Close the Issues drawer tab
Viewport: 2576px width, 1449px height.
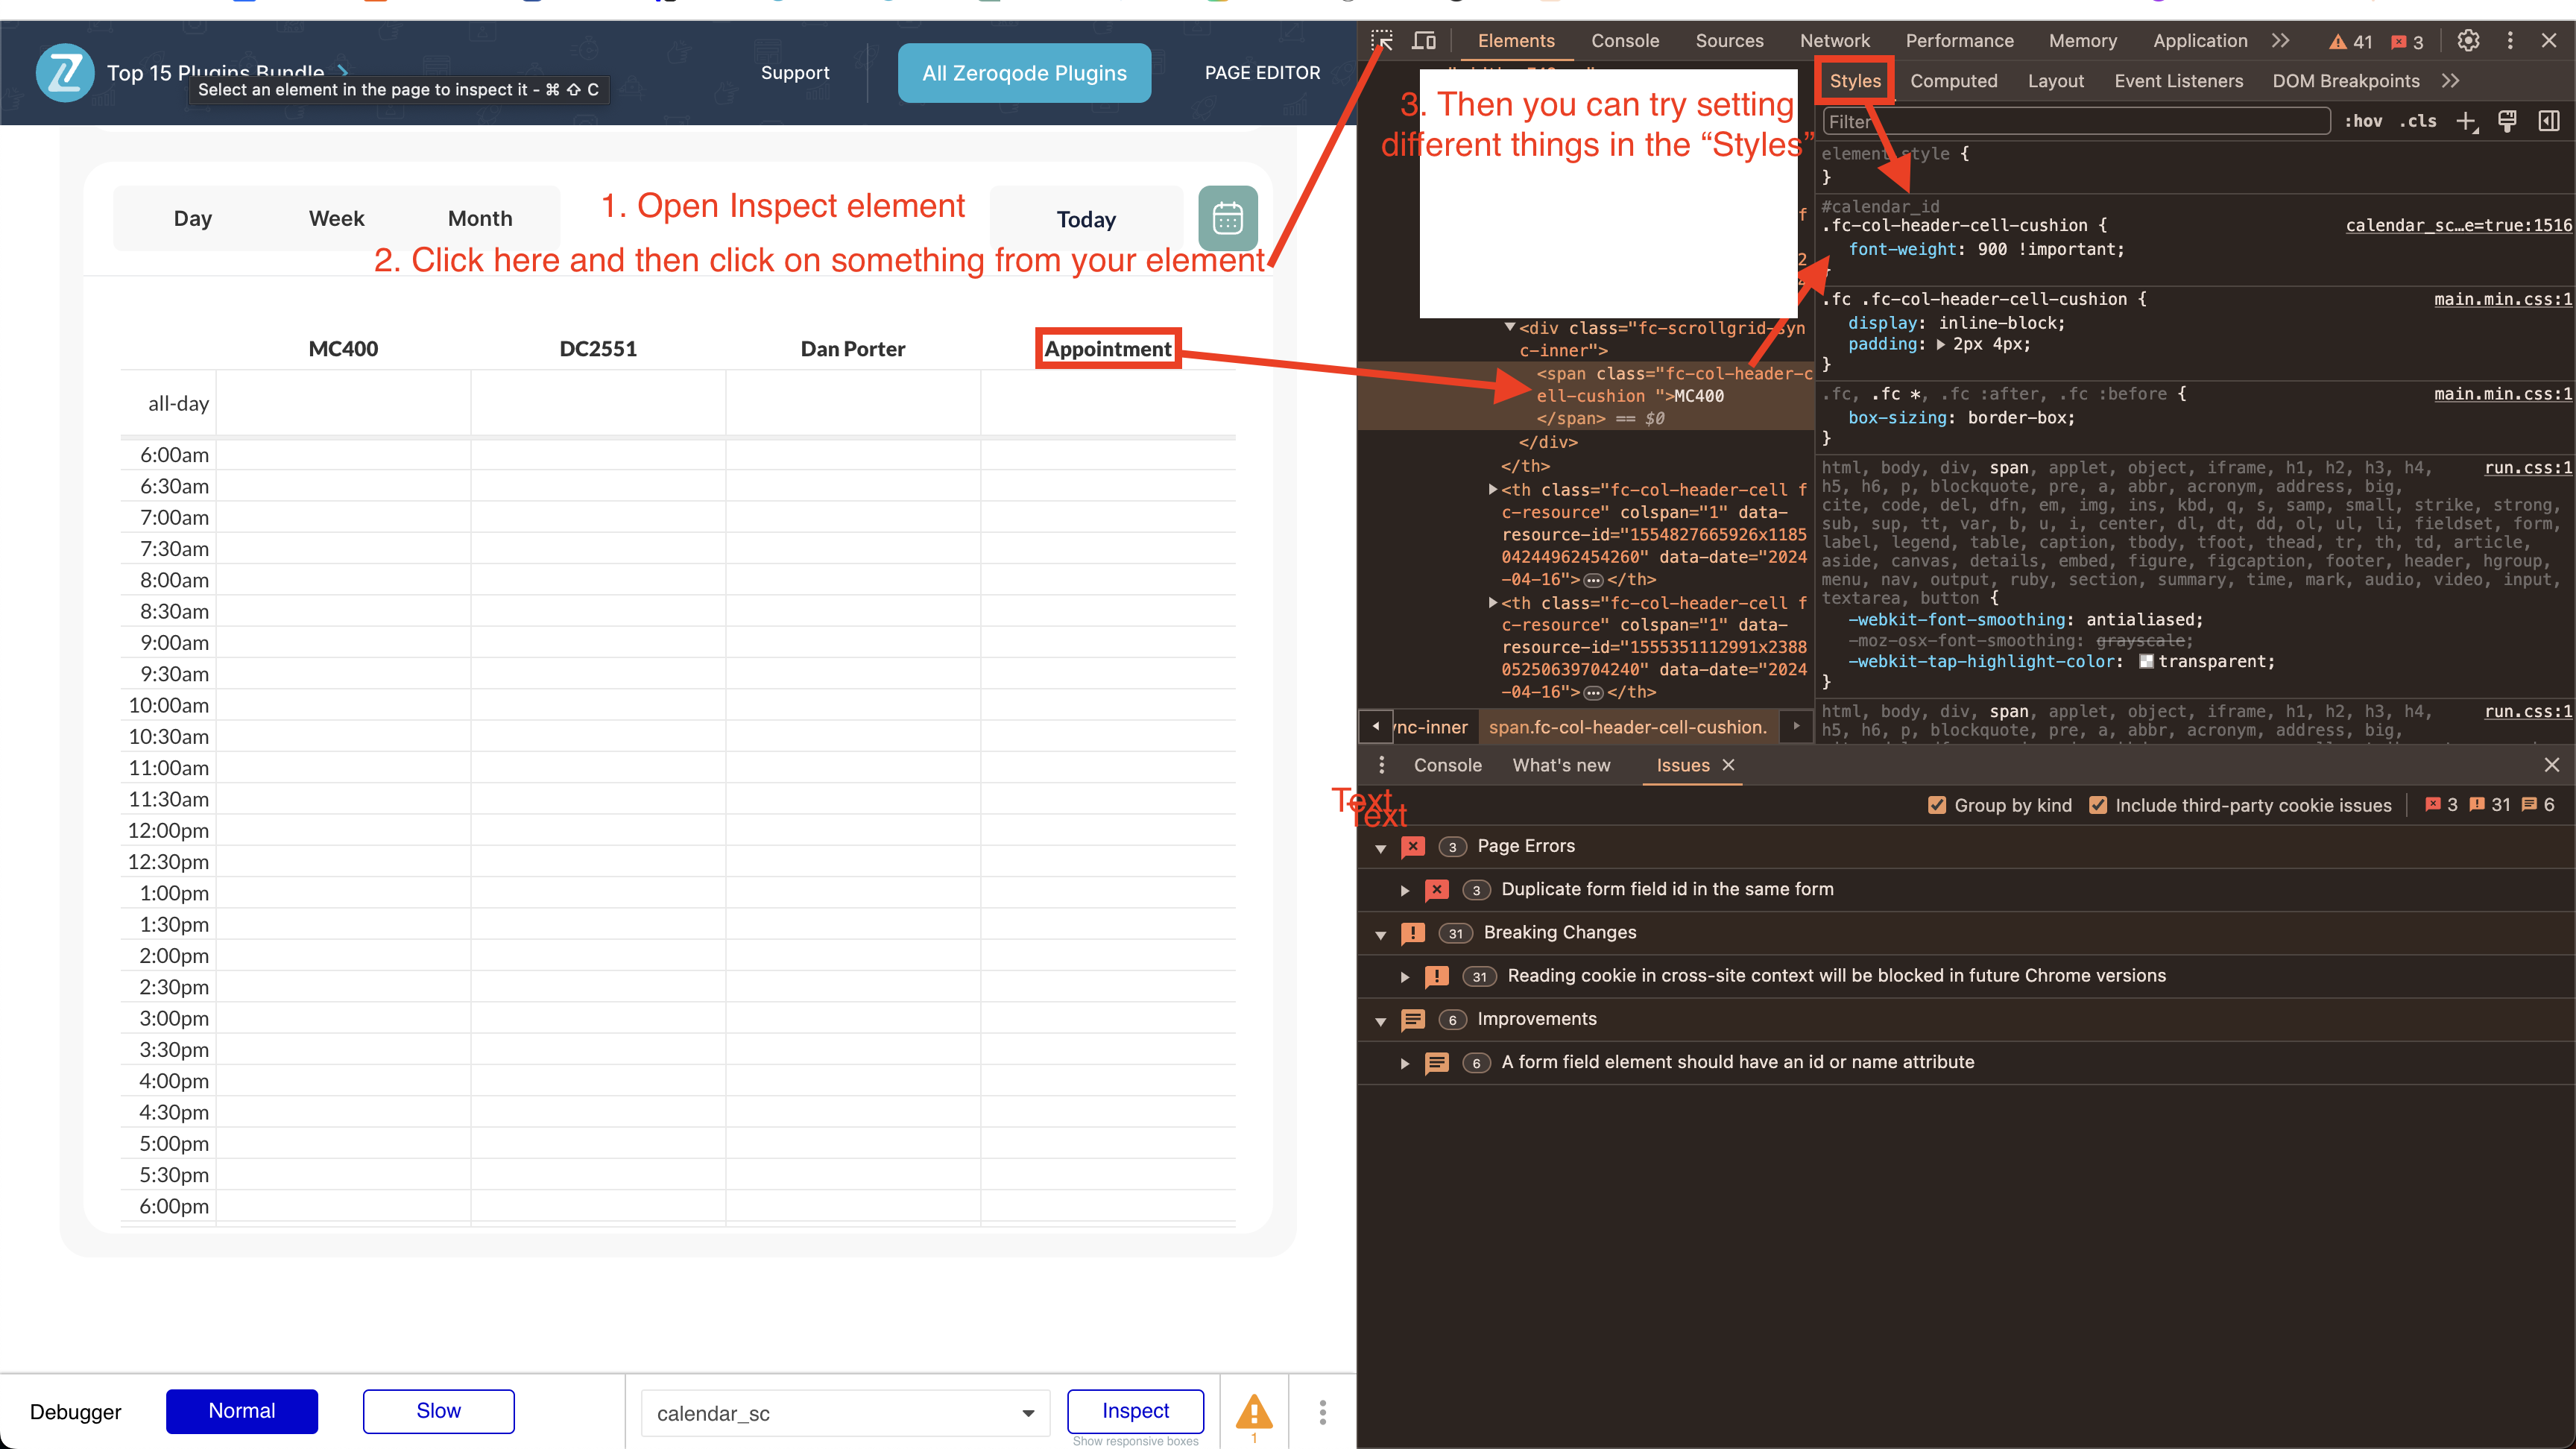point(1728,765)
